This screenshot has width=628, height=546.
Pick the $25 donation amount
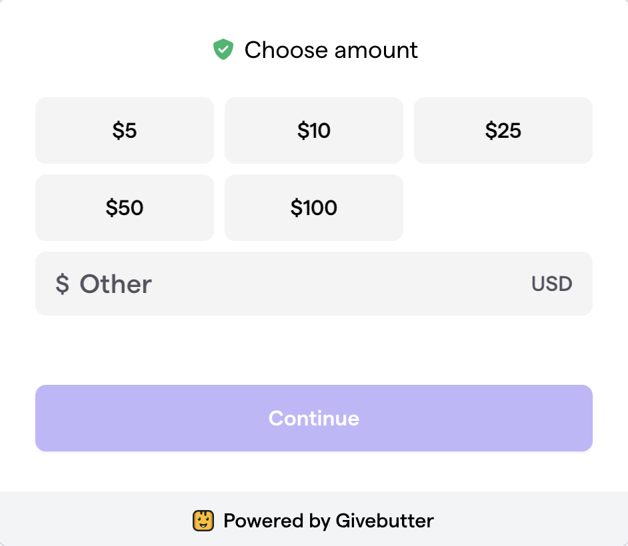[503, 131]
